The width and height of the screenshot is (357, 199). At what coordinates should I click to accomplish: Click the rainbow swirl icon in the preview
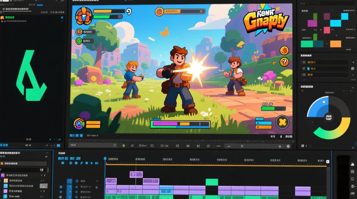79,124
